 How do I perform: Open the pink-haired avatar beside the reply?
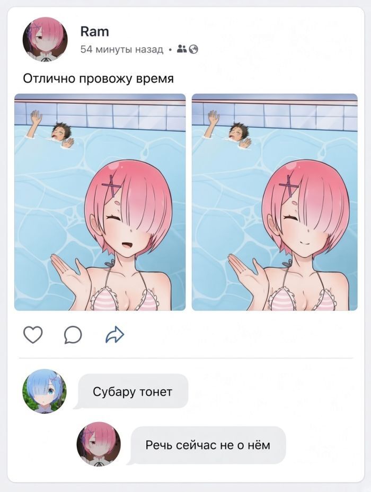pyautogui.click(x=99, y=444)
